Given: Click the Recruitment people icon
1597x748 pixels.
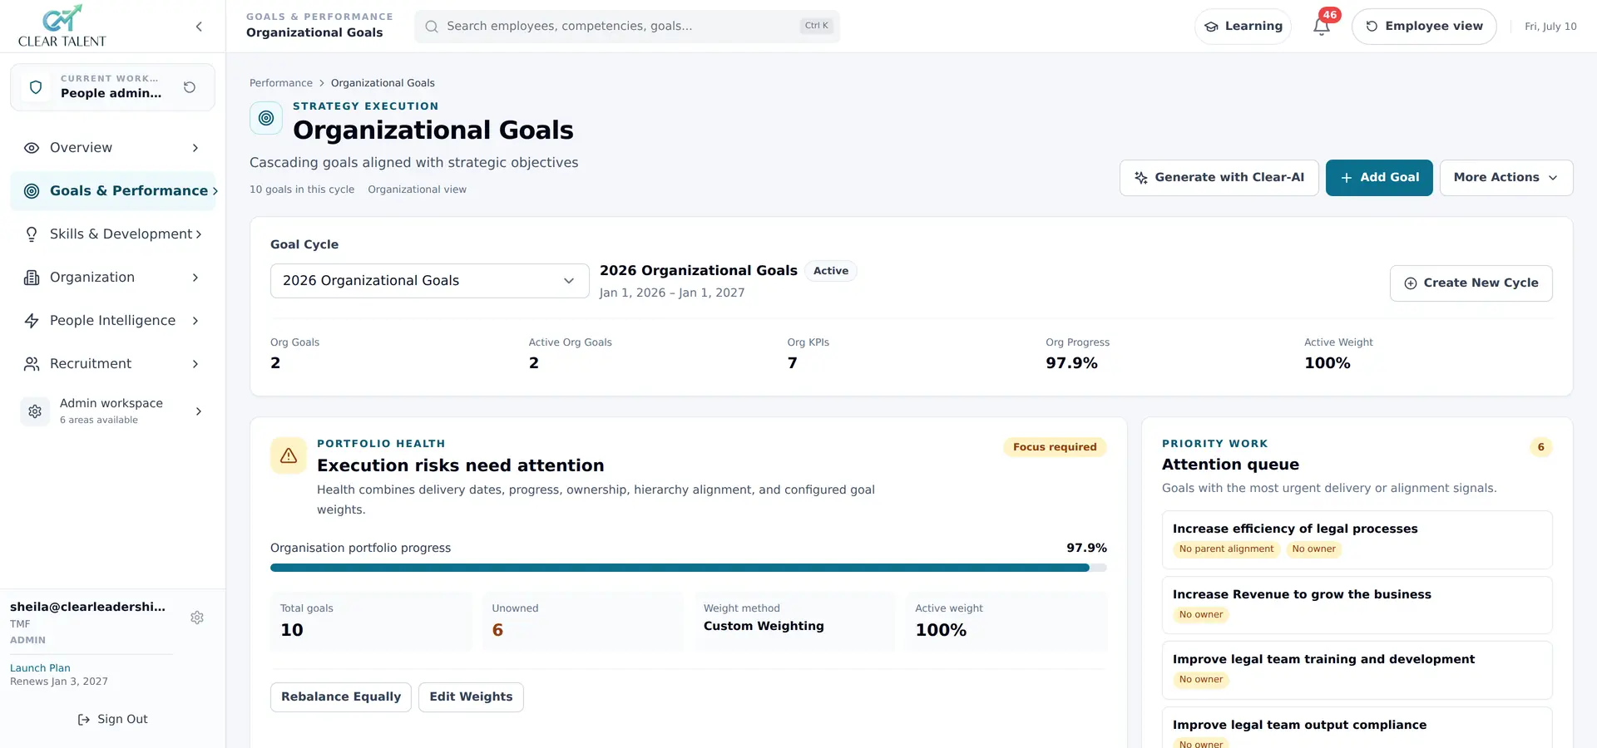Looking at the screenshot, I should pyautogui.click(x=32, y=364).
